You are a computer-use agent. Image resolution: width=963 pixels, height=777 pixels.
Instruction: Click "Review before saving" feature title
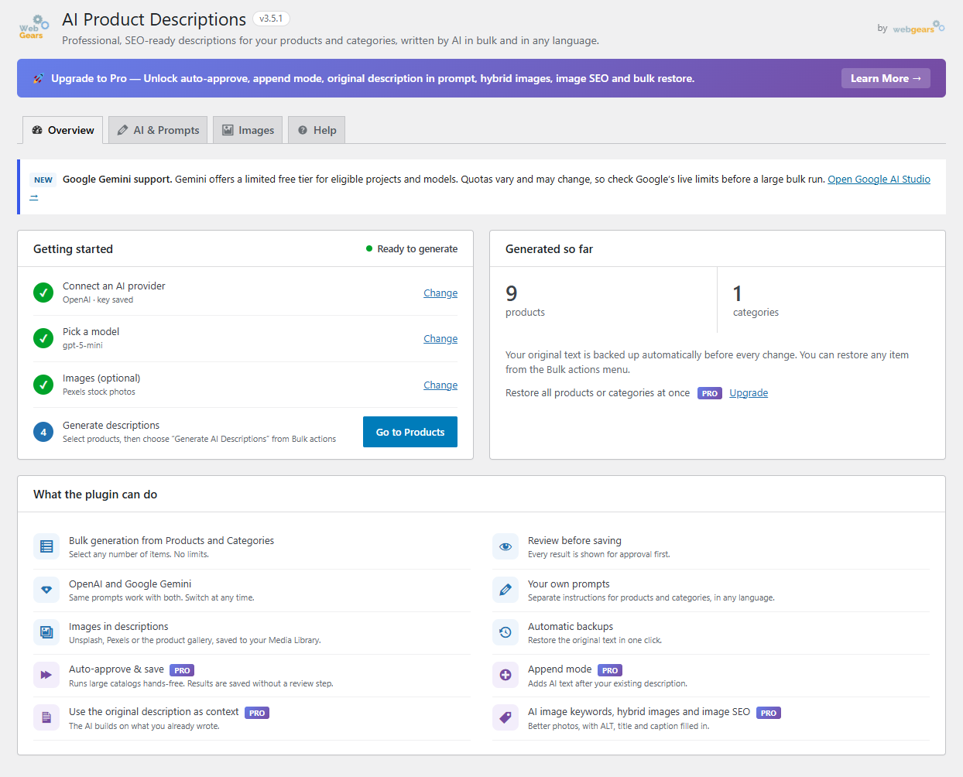tap(574, 540)
